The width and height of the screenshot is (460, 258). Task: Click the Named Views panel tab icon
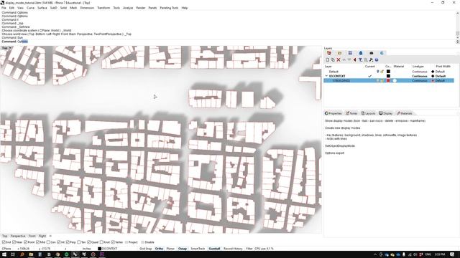[350, 53]
